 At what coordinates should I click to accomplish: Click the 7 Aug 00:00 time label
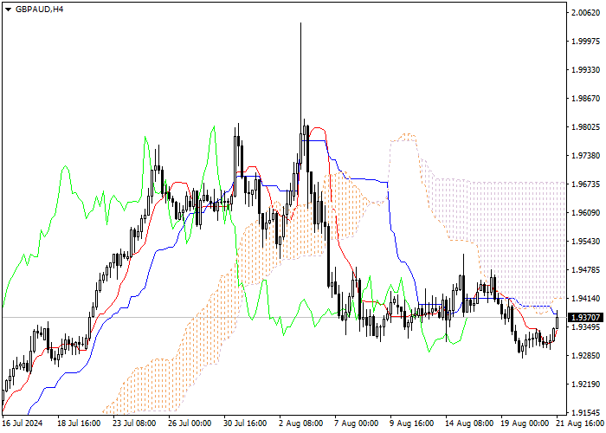(x=357, y=423)
